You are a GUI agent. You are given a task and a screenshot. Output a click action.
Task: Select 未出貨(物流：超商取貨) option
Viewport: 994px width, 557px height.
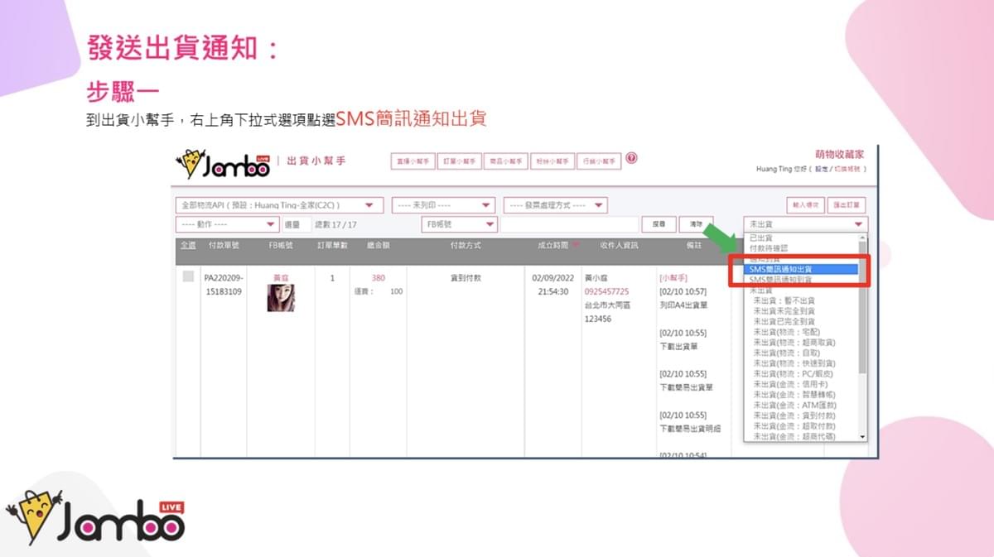coord(800,342)
